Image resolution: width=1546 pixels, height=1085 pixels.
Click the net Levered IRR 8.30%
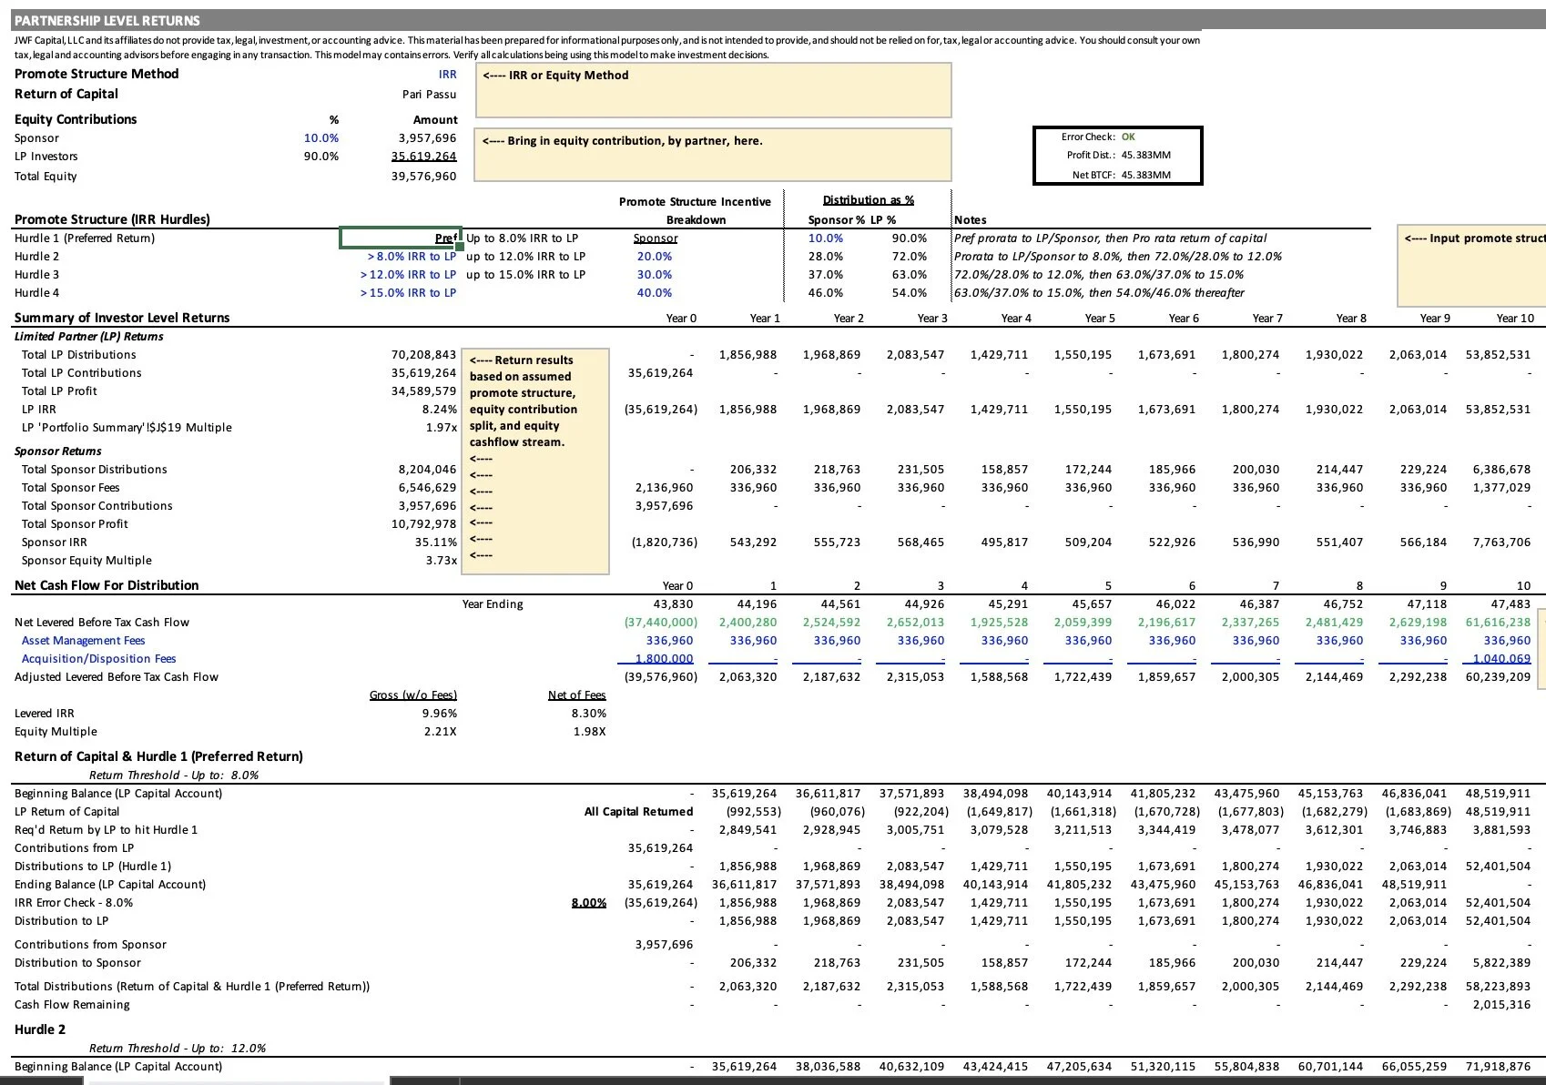coord(589,714)
